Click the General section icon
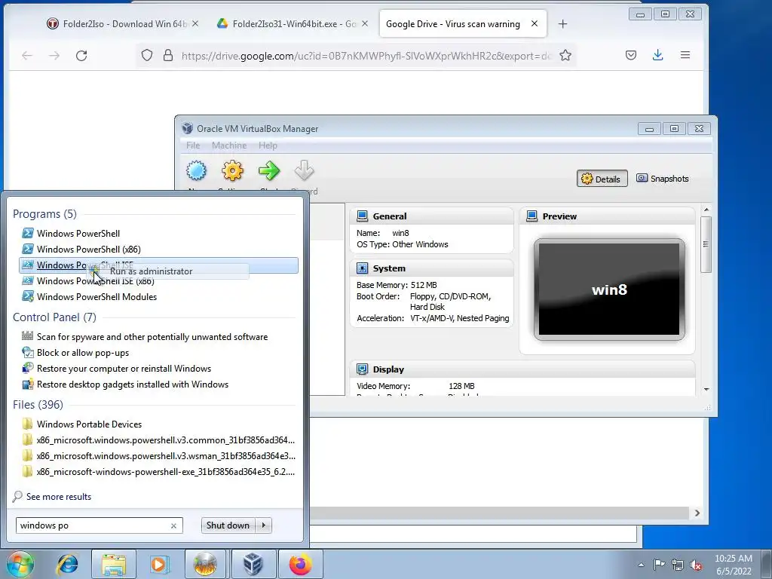Viewport: 772px width, 579px height. pyautogui.click(x=363, y=216)
